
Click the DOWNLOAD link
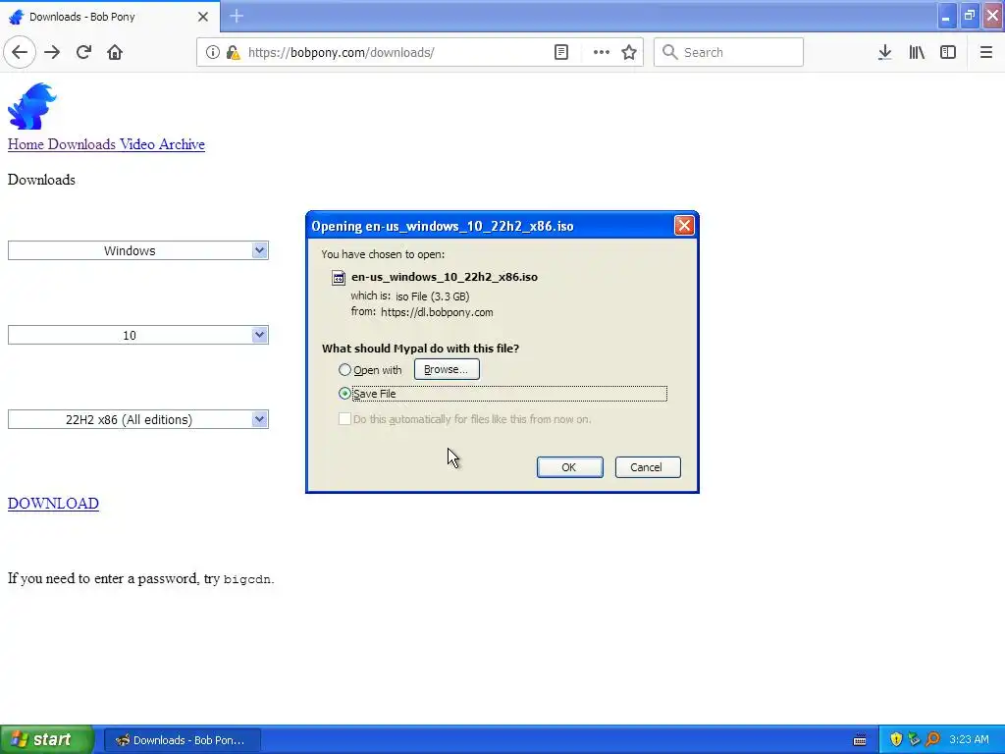click(x=53, y=504)
